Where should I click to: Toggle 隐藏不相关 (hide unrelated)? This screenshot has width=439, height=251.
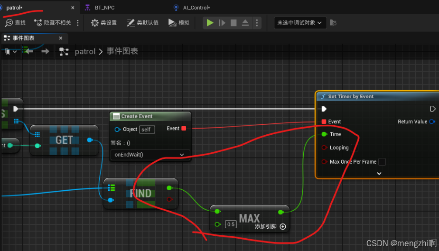[53, 23]
